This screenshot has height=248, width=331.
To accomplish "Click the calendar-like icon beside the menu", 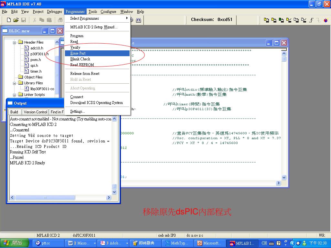I will click(x=138, y=20).
